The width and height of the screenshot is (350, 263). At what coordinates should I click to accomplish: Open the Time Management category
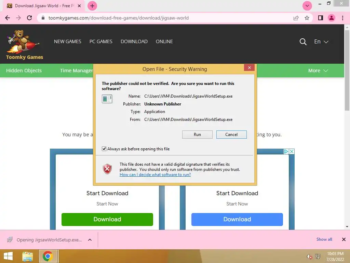pyautogui.click(x=76, y=71)
